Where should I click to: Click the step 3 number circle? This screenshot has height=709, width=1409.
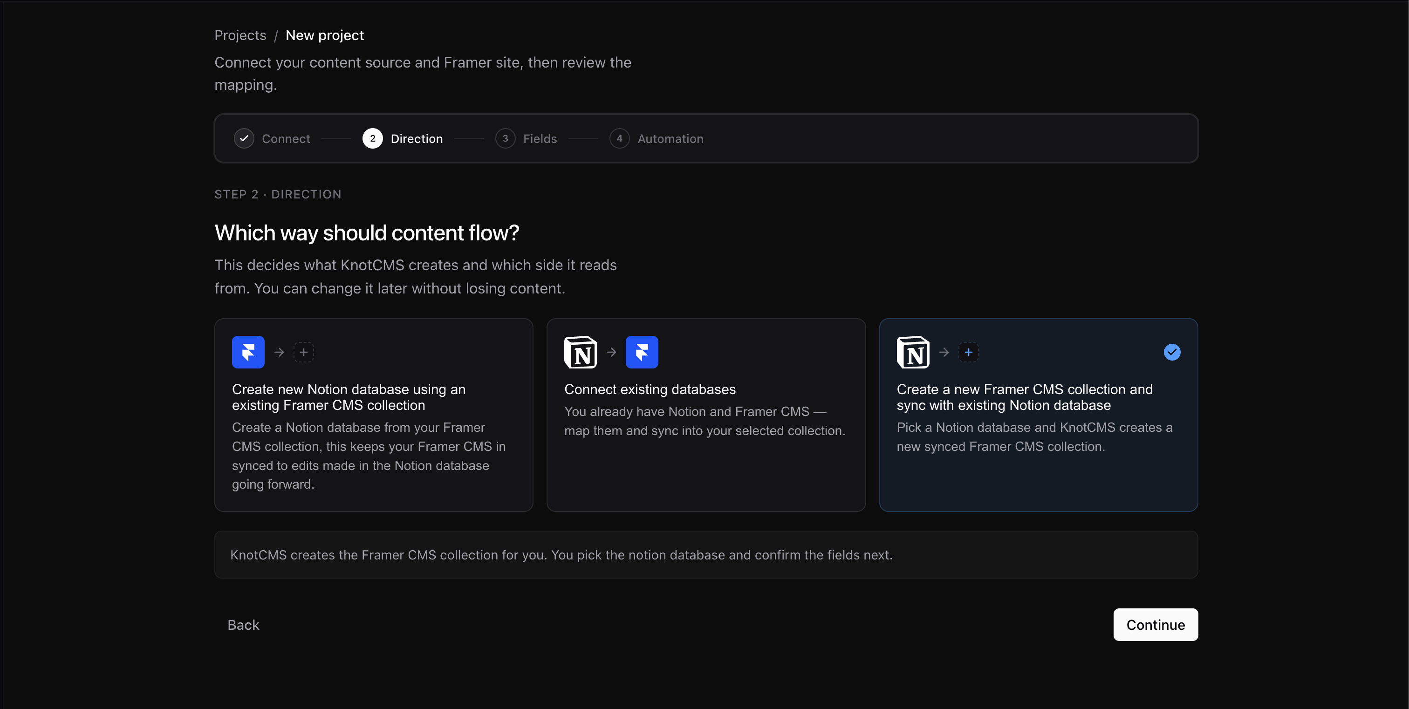pyautogui.click(x=506, y=138)
